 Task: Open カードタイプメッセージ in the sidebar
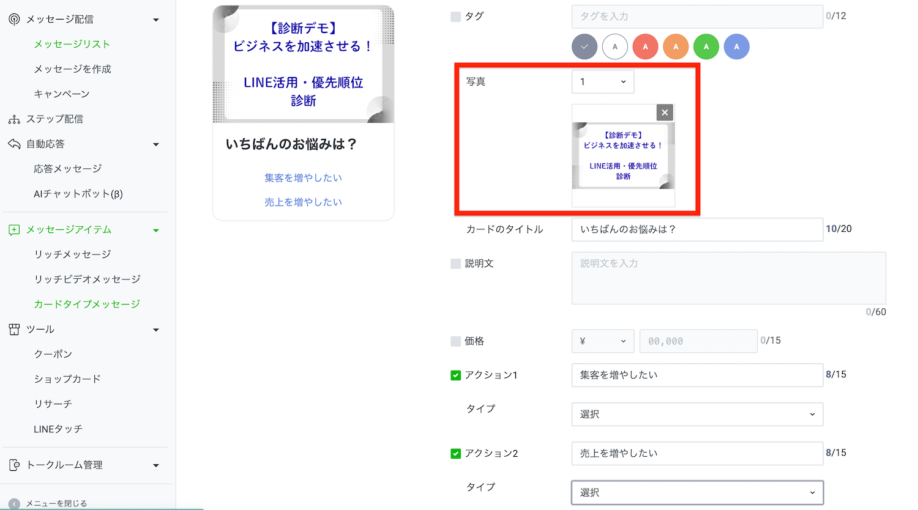pyautogui.click(x=87, y=304)
